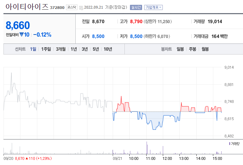Click the 봉차트 label

pos(167,49)
